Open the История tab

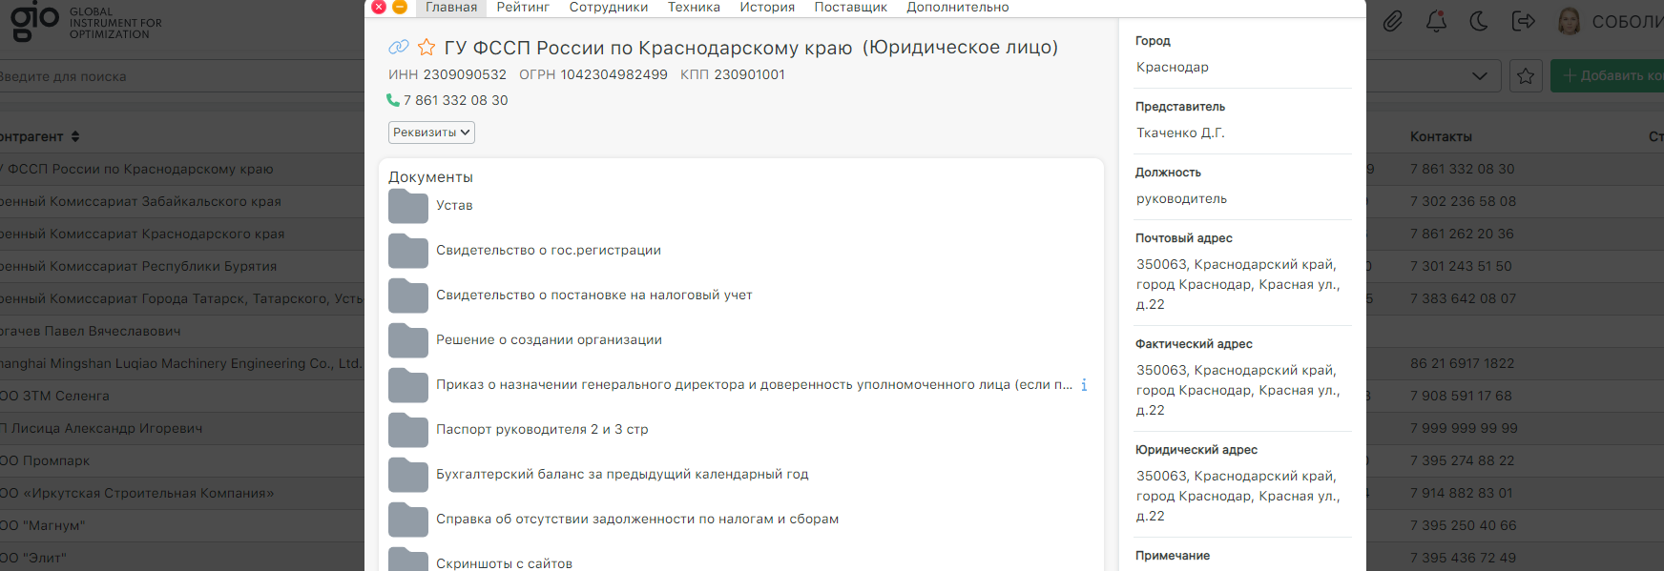[767, 8]
